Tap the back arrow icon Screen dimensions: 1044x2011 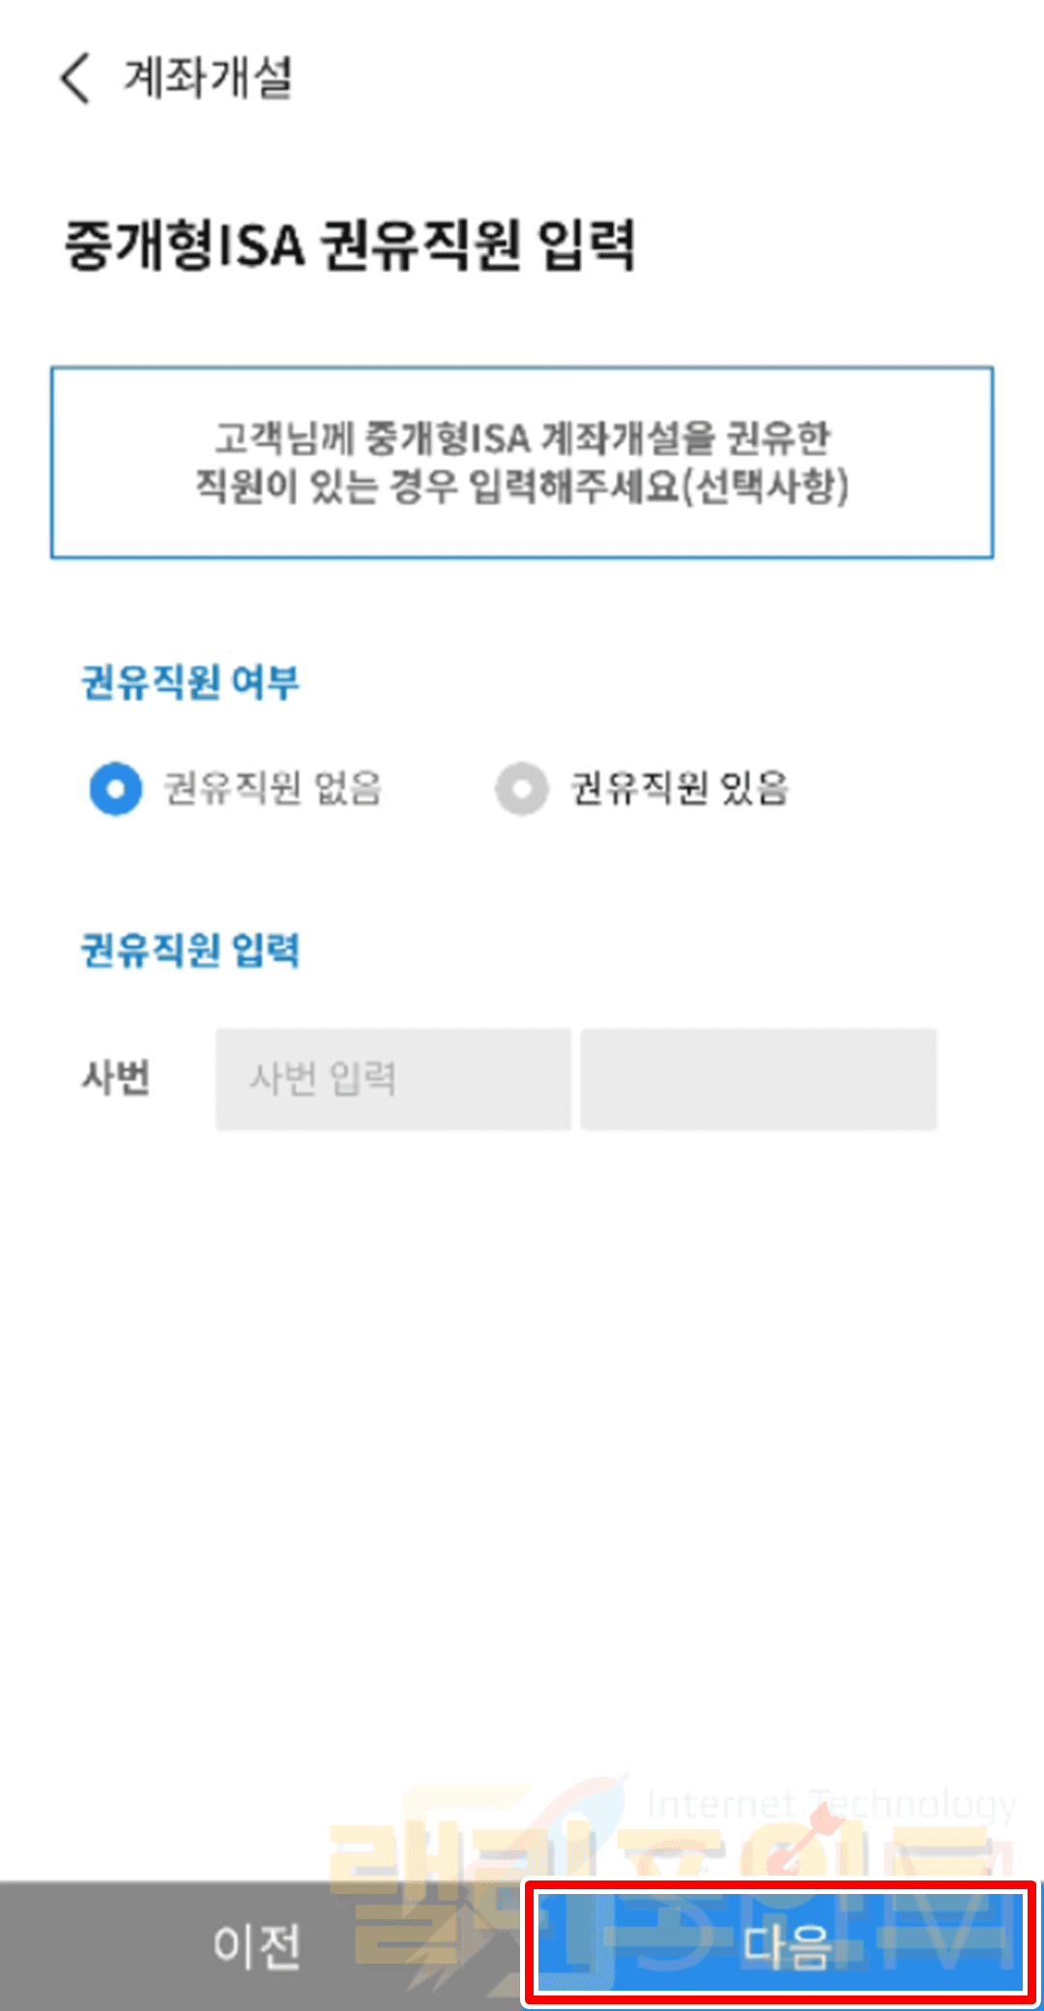pyautogui.click(x=75, y=77)
